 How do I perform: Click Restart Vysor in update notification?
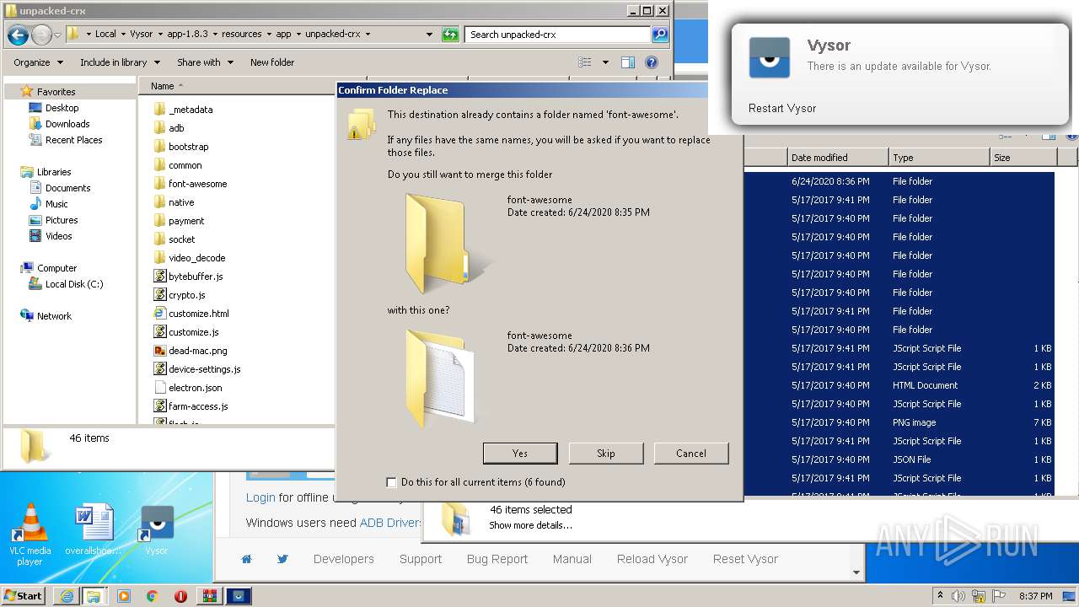782,108
